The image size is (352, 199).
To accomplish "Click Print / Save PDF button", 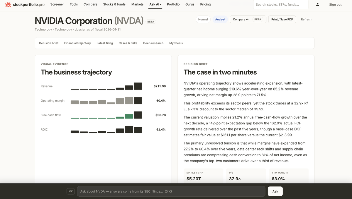I will (x=282, y=19).
